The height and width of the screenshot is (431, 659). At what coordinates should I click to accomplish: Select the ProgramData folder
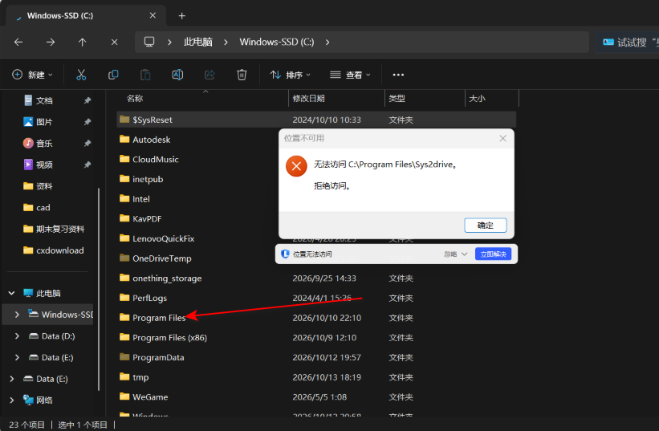[x=158, y=357]
